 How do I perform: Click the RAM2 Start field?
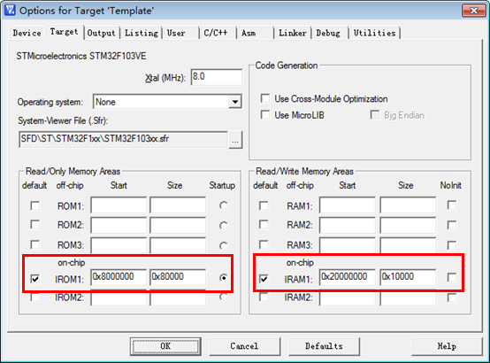click(348, 225)
